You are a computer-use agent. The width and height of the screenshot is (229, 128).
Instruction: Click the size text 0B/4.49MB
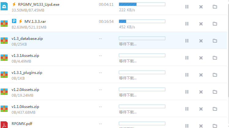pyautogui.click(x=21, y=61)
